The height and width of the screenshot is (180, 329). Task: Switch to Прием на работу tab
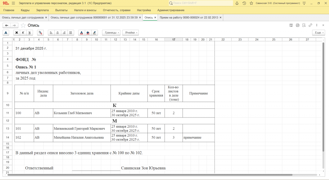click(189, 18)
